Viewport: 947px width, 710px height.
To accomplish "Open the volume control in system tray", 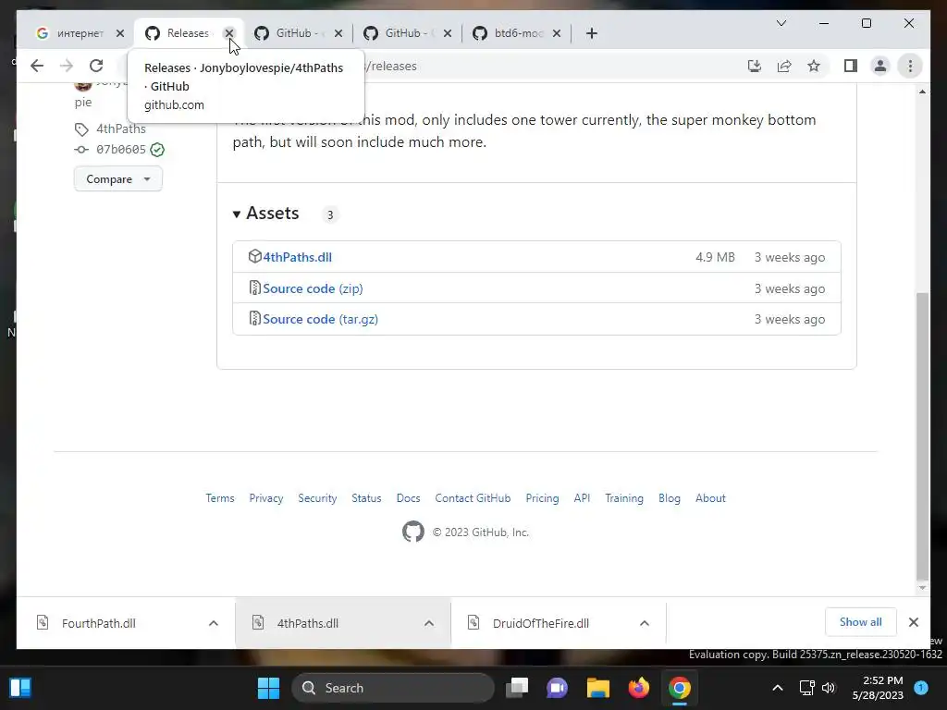I will point(829,688).
